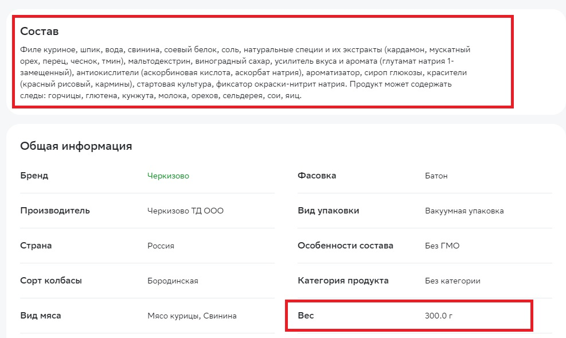
Task: Click the Страна row label
Action: coord(36,246)
